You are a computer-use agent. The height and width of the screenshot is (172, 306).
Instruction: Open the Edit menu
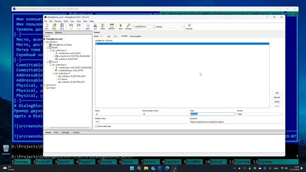[x=51, y=21]
